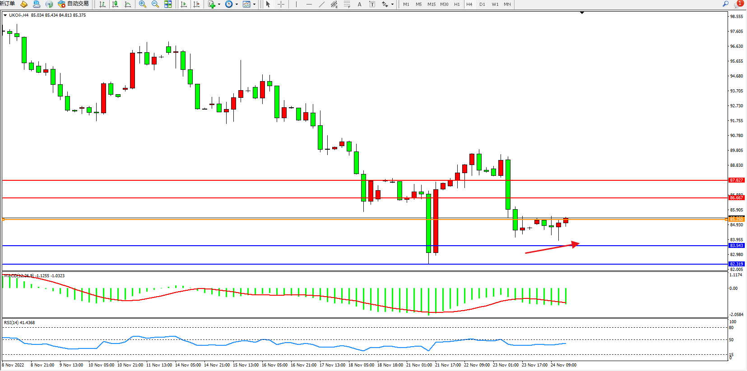Toggle bar chart mode

[102, 4]
